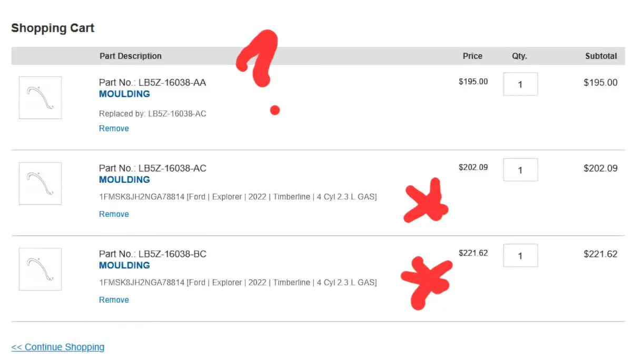Remove part LB5Z-16038-AC from cart
This screenshot has height=359, width=632.
114,214
